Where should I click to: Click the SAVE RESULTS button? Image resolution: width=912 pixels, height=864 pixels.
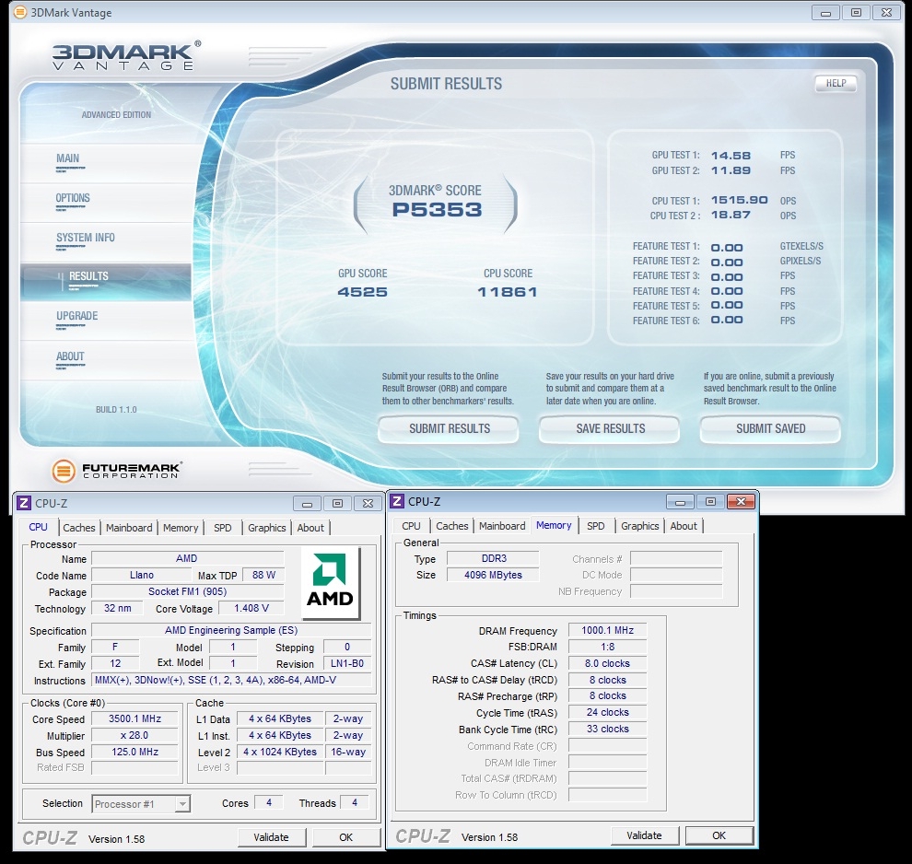point(610,429)
